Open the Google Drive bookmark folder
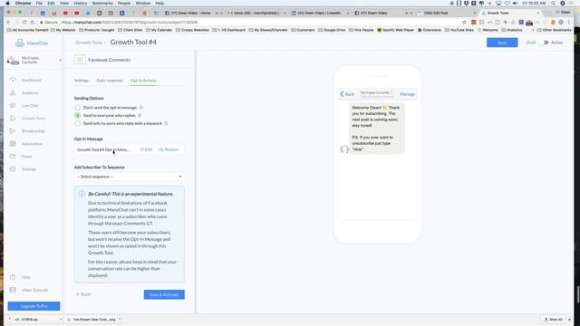 pos(332,30)
